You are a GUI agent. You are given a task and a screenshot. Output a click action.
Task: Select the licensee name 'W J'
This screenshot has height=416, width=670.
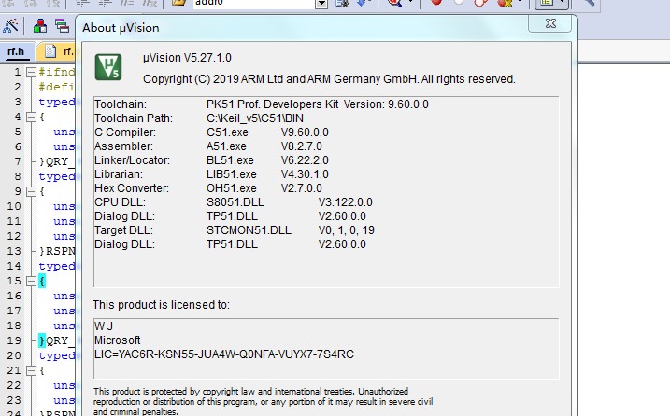coord(104,326)
